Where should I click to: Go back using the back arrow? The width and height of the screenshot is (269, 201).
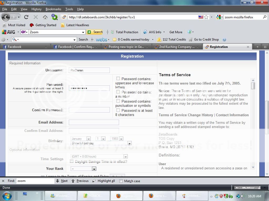click(6, 17)
